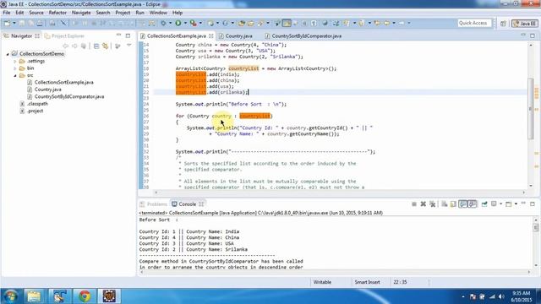541x304 pixels.
Task: Select the Java EE perspective button
Action: (525, 24)
